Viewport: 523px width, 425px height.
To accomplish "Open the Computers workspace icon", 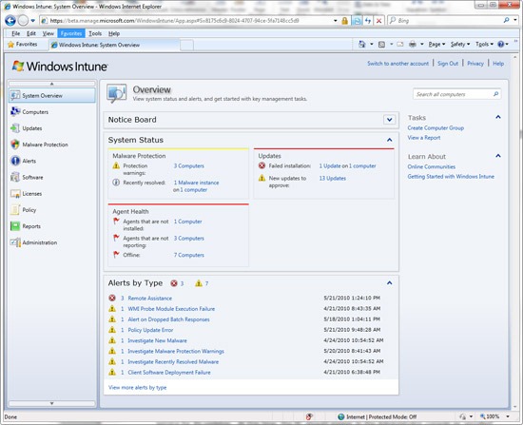I will (x=15, y=111).
